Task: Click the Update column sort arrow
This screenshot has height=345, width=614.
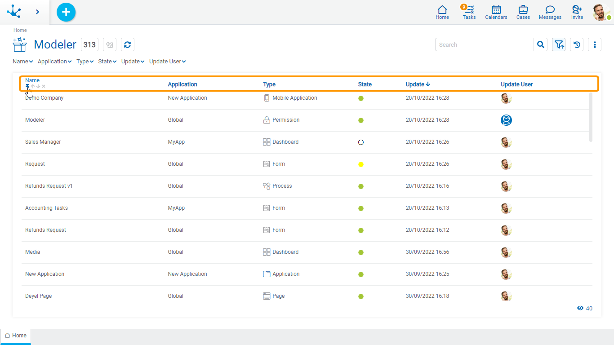Action: [x=428, y=84]
